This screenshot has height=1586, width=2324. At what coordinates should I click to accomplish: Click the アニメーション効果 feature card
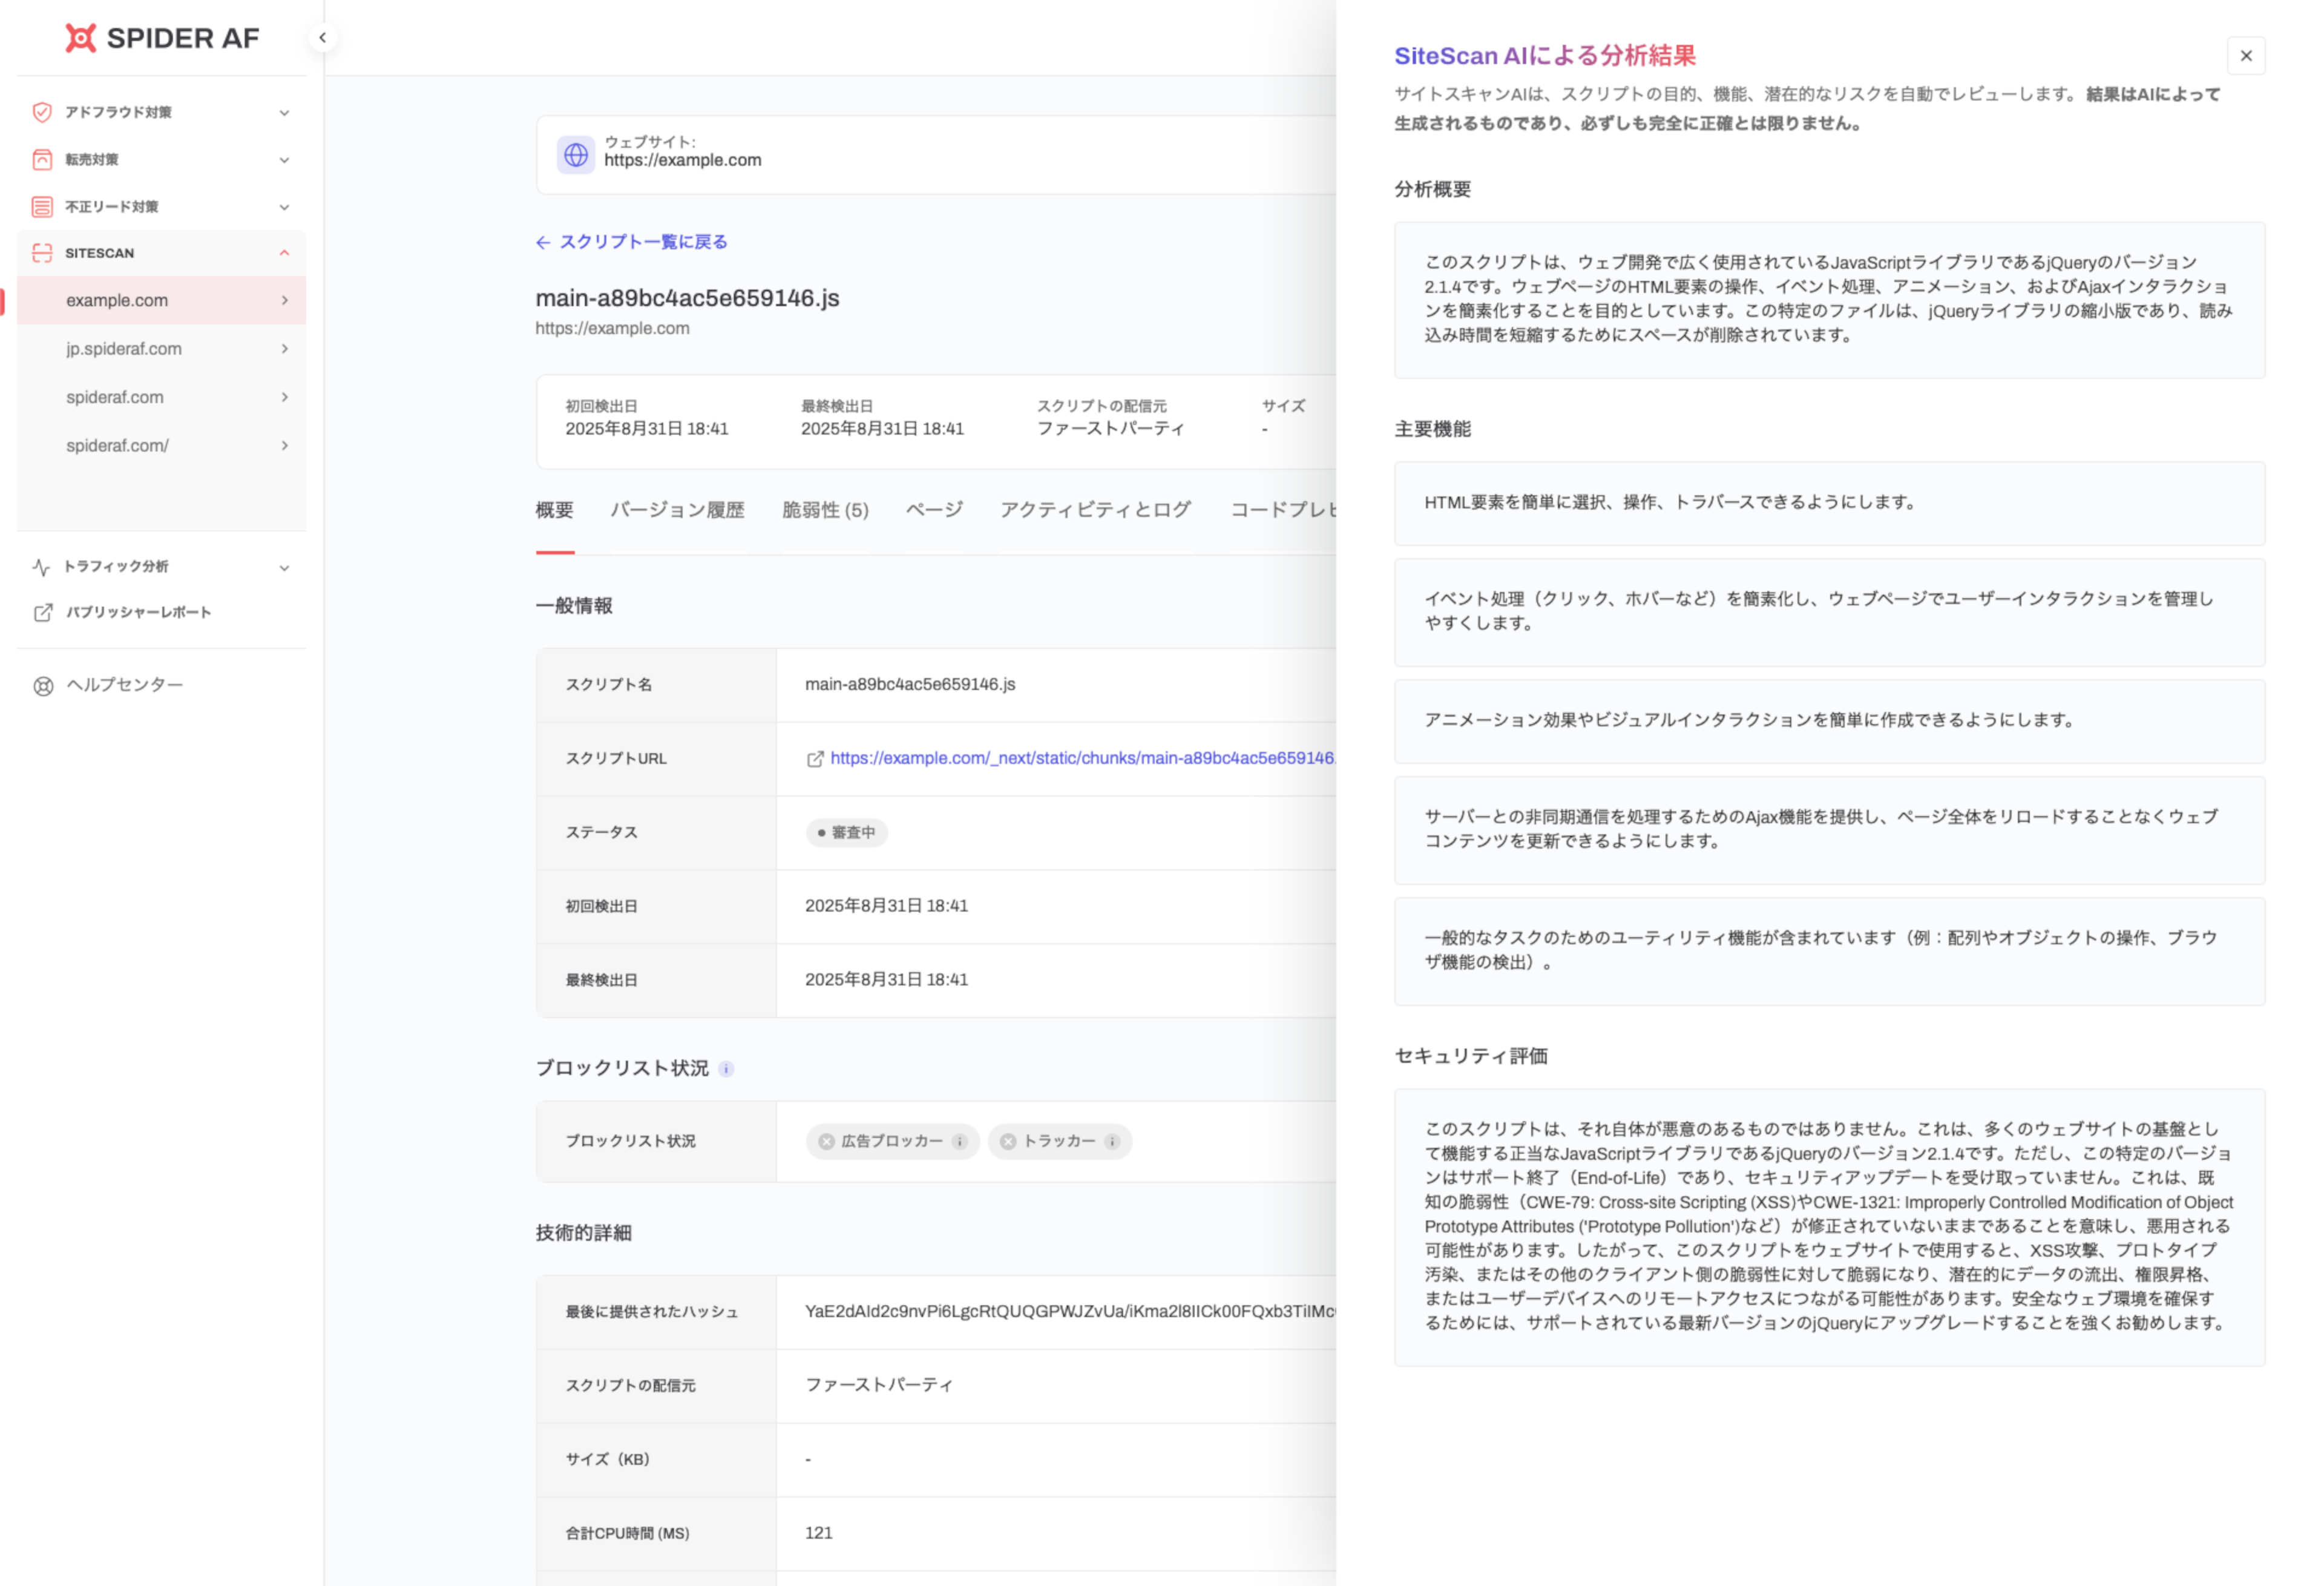(x=1829, y=721)
